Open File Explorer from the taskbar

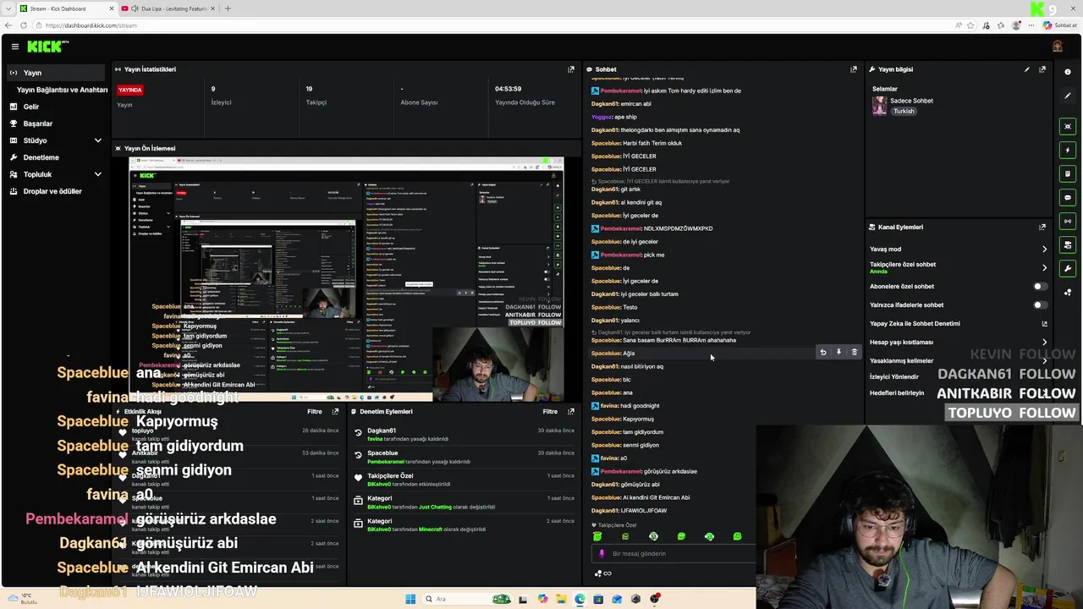pyautogui.click(x=561, y=599)
